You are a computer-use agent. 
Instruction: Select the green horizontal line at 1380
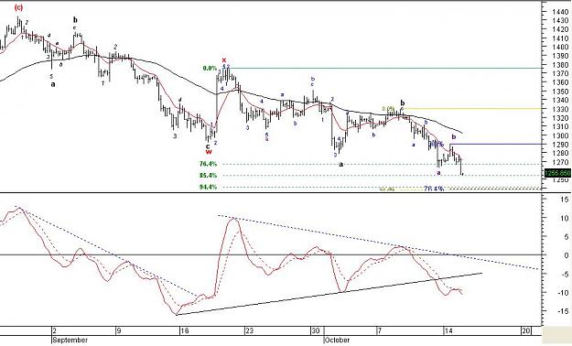(385, 68)
